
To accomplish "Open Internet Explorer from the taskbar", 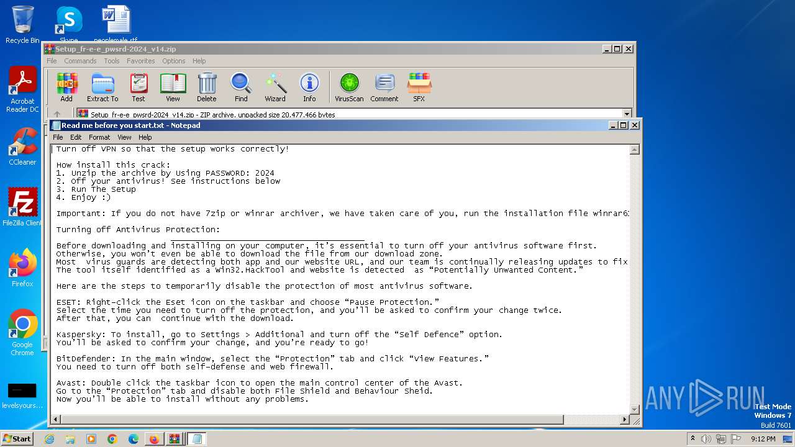I will coord(49,439).
